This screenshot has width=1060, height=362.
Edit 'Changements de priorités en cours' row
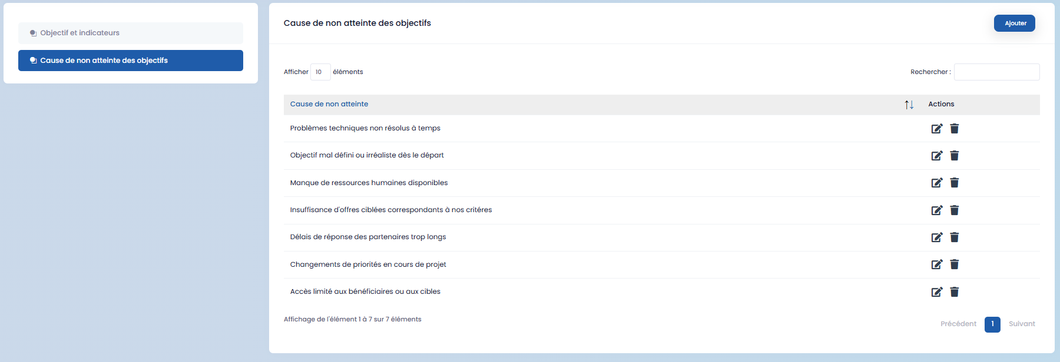936,264
